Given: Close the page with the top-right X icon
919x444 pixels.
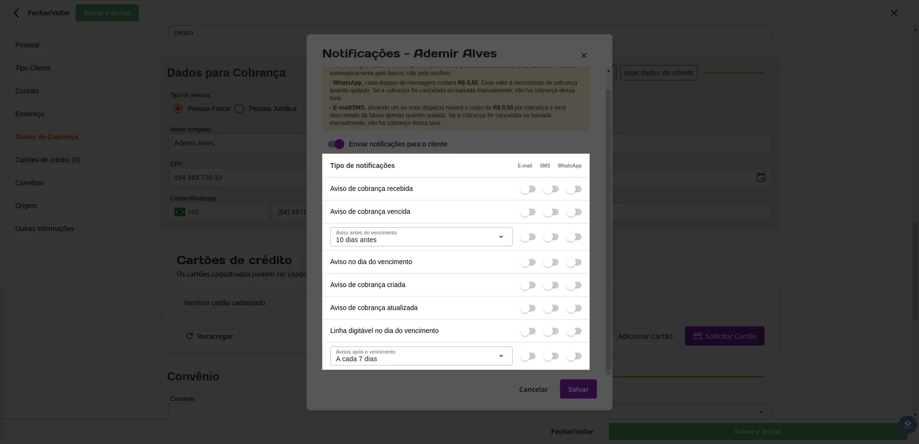Looking at the screenshot, I should tap(894, 13).
